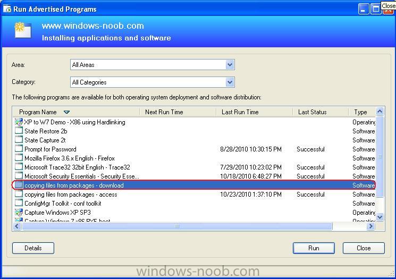Click the vertical scrollbar thumb
The image size is (396, 279).
380,157
